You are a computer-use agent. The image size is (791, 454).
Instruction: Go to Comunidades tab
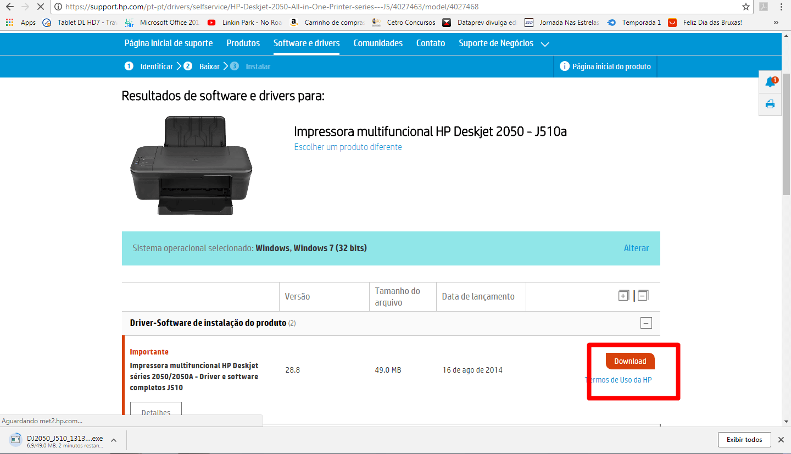pos(378,43)
